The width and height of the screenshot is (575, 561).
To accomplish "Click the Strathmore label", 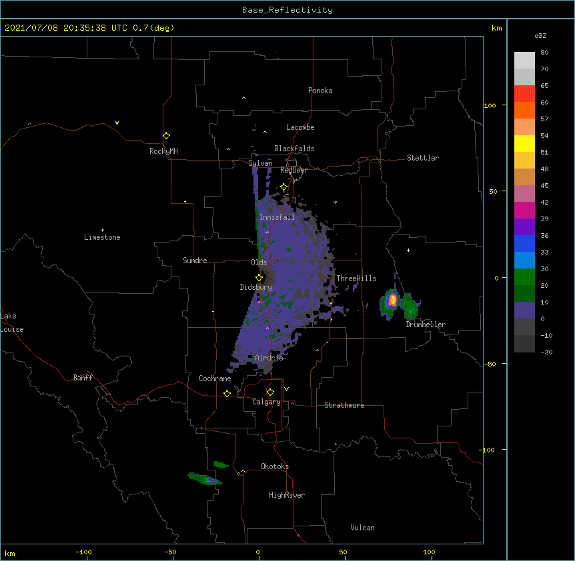I will click(344, 405).
